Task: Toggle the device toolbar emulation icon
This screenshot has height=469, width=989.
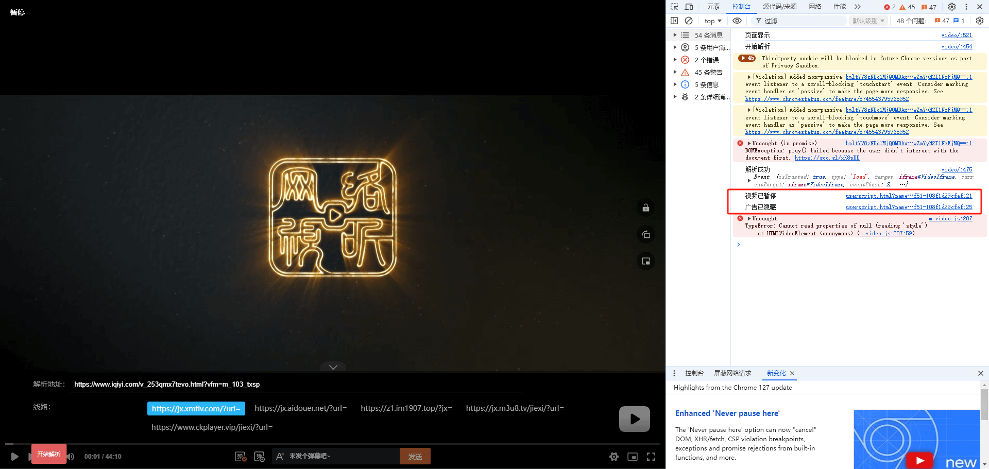Action: click(689, 7)
